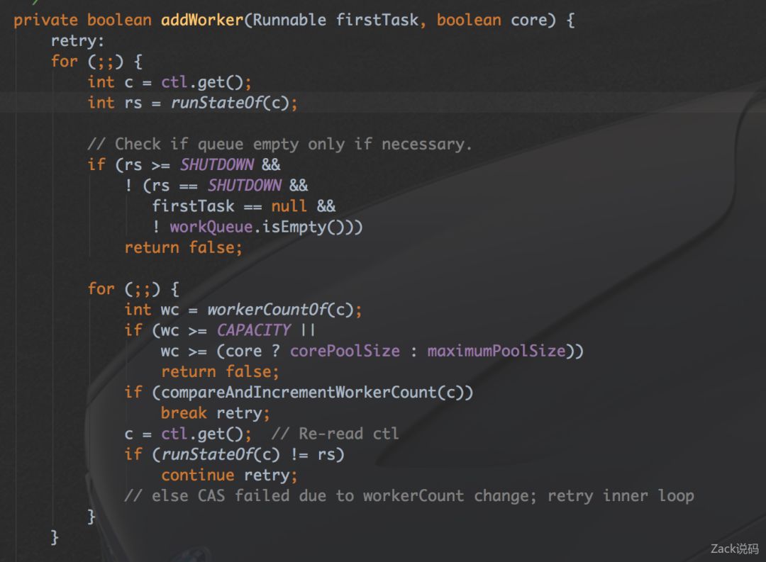Click SHUTDOWN in '(rs == SHUTDOWN &&'
Viewport: 766px width, 562px height.
pos(244,186)
